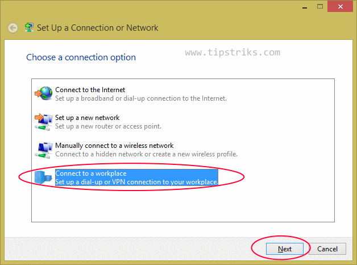Click the dial-up or VPN connection description
Screen dimensions: 357x265
tap(136, 182)
